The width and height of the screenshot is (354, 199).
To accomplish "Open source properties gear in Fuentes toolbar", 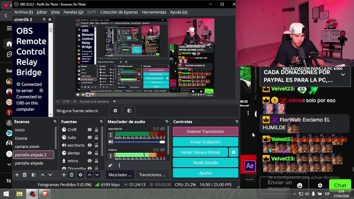I will [80, 175].
